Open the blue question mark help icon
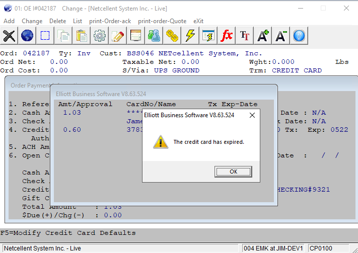This screenshot has height=253, width=358. (x=299, y=36)
